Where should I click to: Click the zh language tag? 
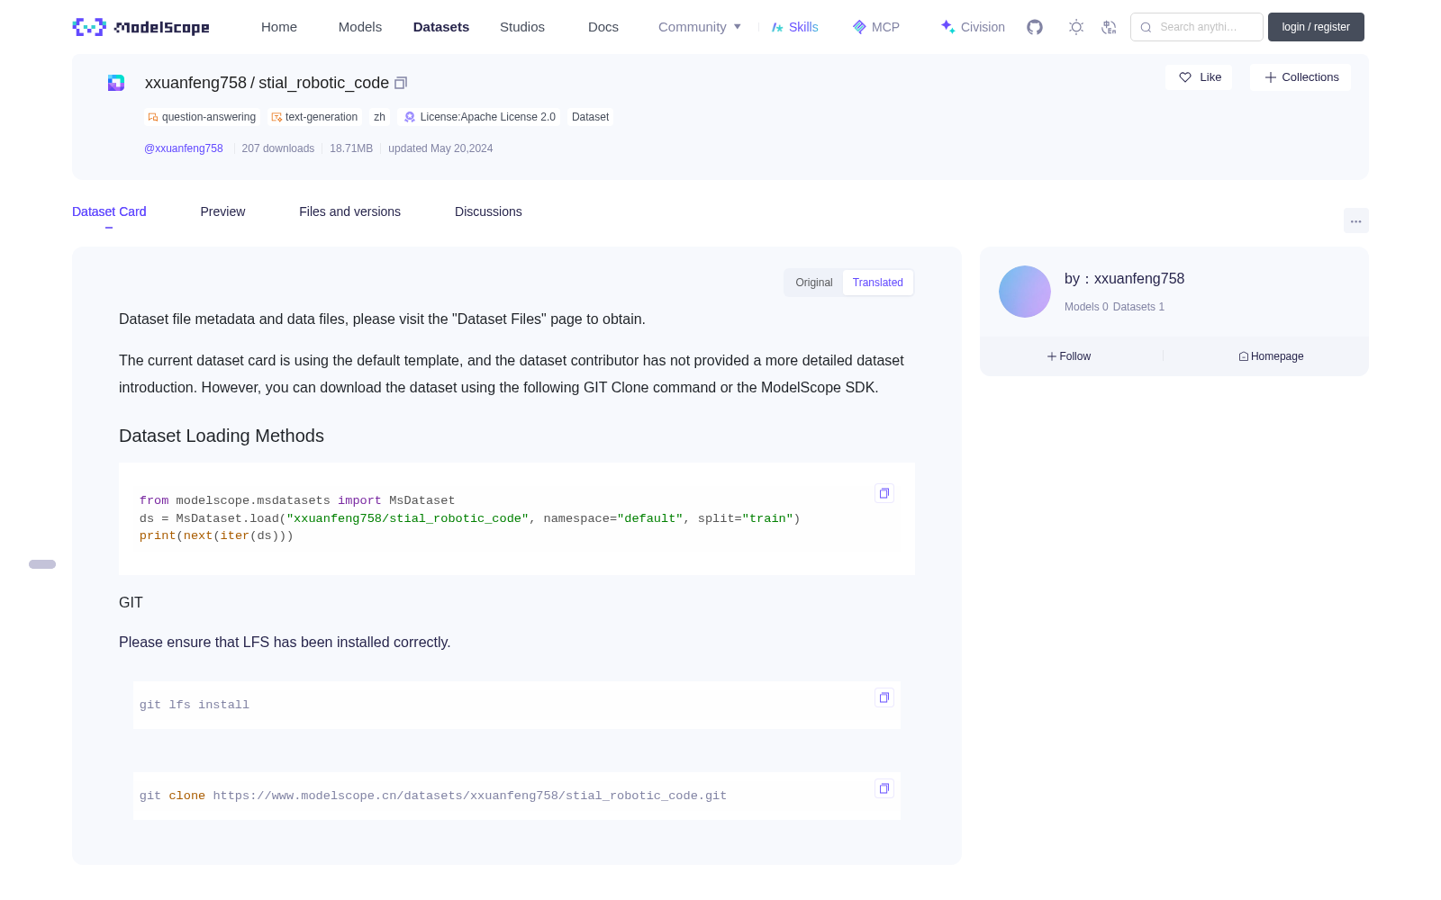tap(379, 117)
